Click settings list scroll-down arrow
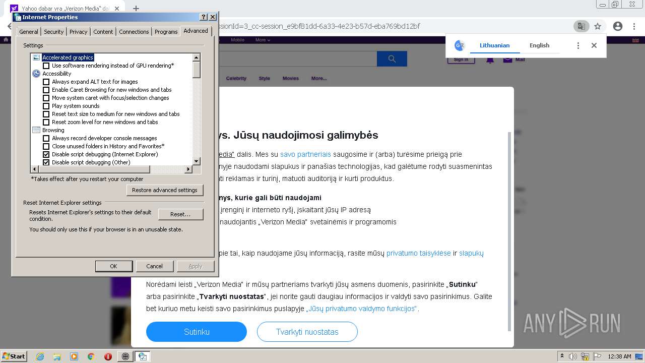This screenshot has height=363, width=645. (197, 161)
